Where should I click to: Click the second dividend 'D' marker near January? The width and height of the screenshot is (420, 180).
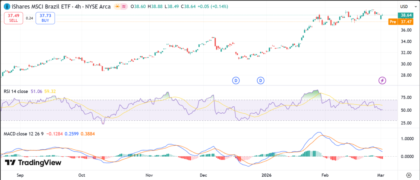[x=261, y=81]
